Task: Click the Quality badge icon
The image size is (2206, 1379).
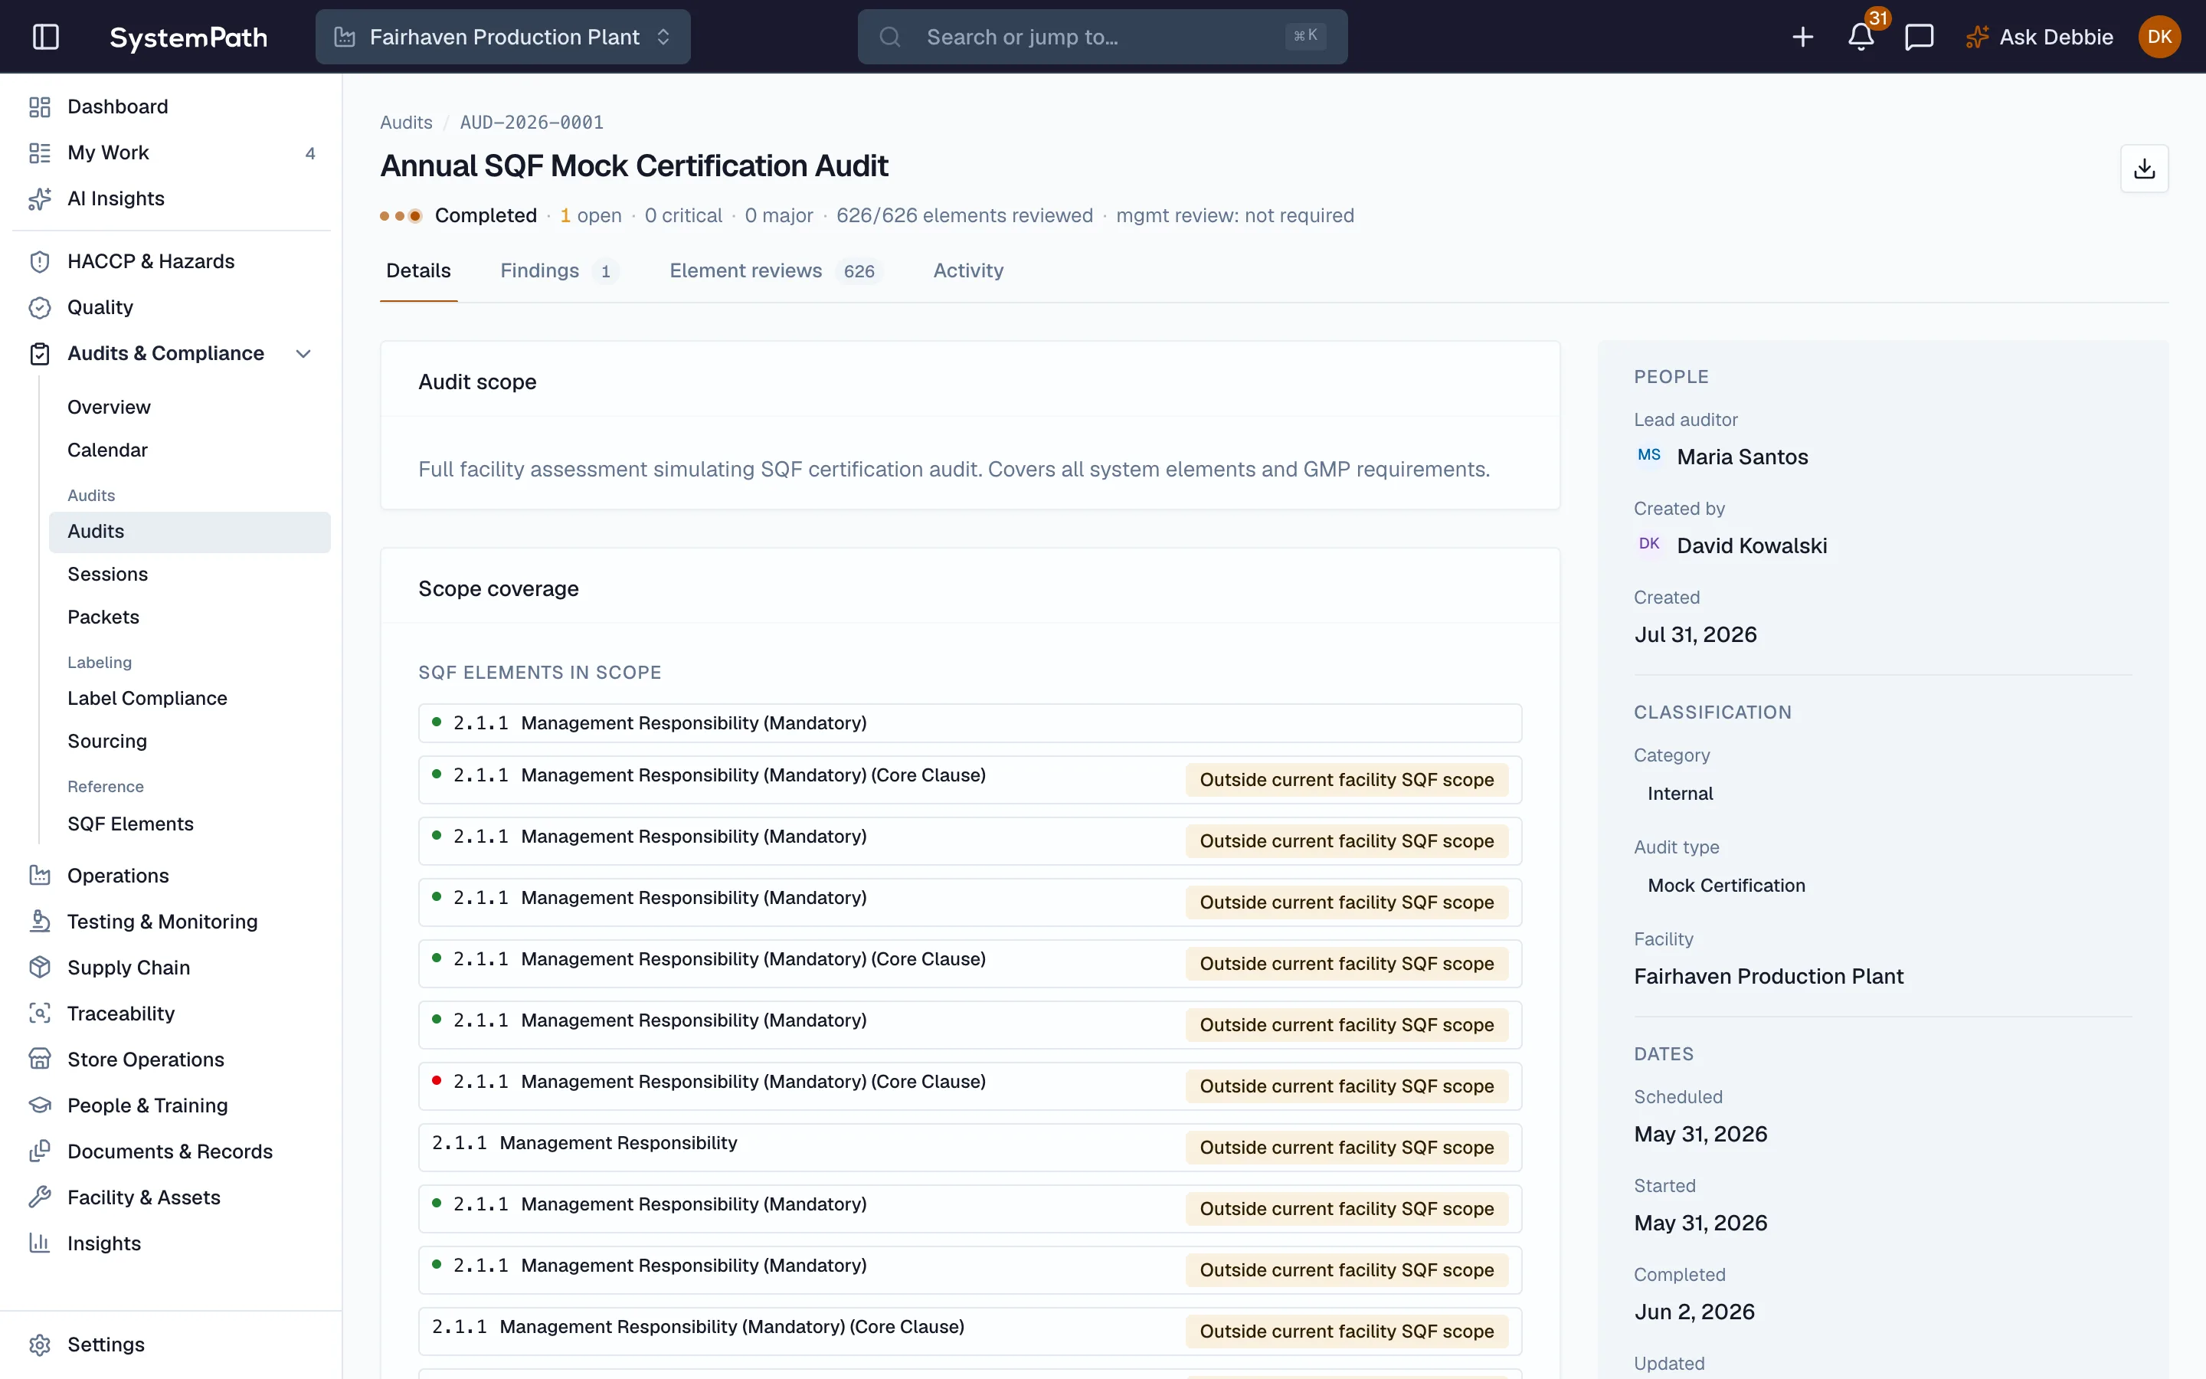Action: (39, 307)
